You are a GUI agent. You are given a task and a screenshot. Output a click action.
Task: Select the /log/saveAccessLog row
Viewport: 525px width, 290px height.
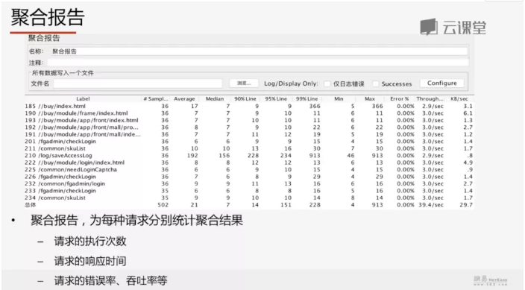pos(249,155)
